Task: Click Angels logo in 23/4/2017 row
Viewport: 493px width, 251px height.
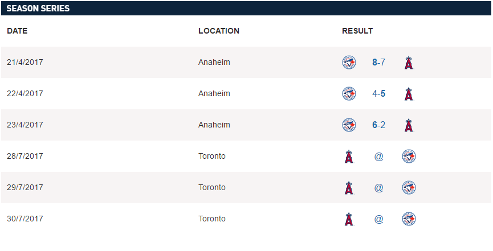Action: (408, 125)
